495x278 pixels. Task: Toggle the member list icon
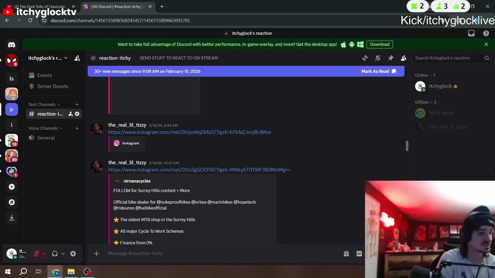click(403, 58)
